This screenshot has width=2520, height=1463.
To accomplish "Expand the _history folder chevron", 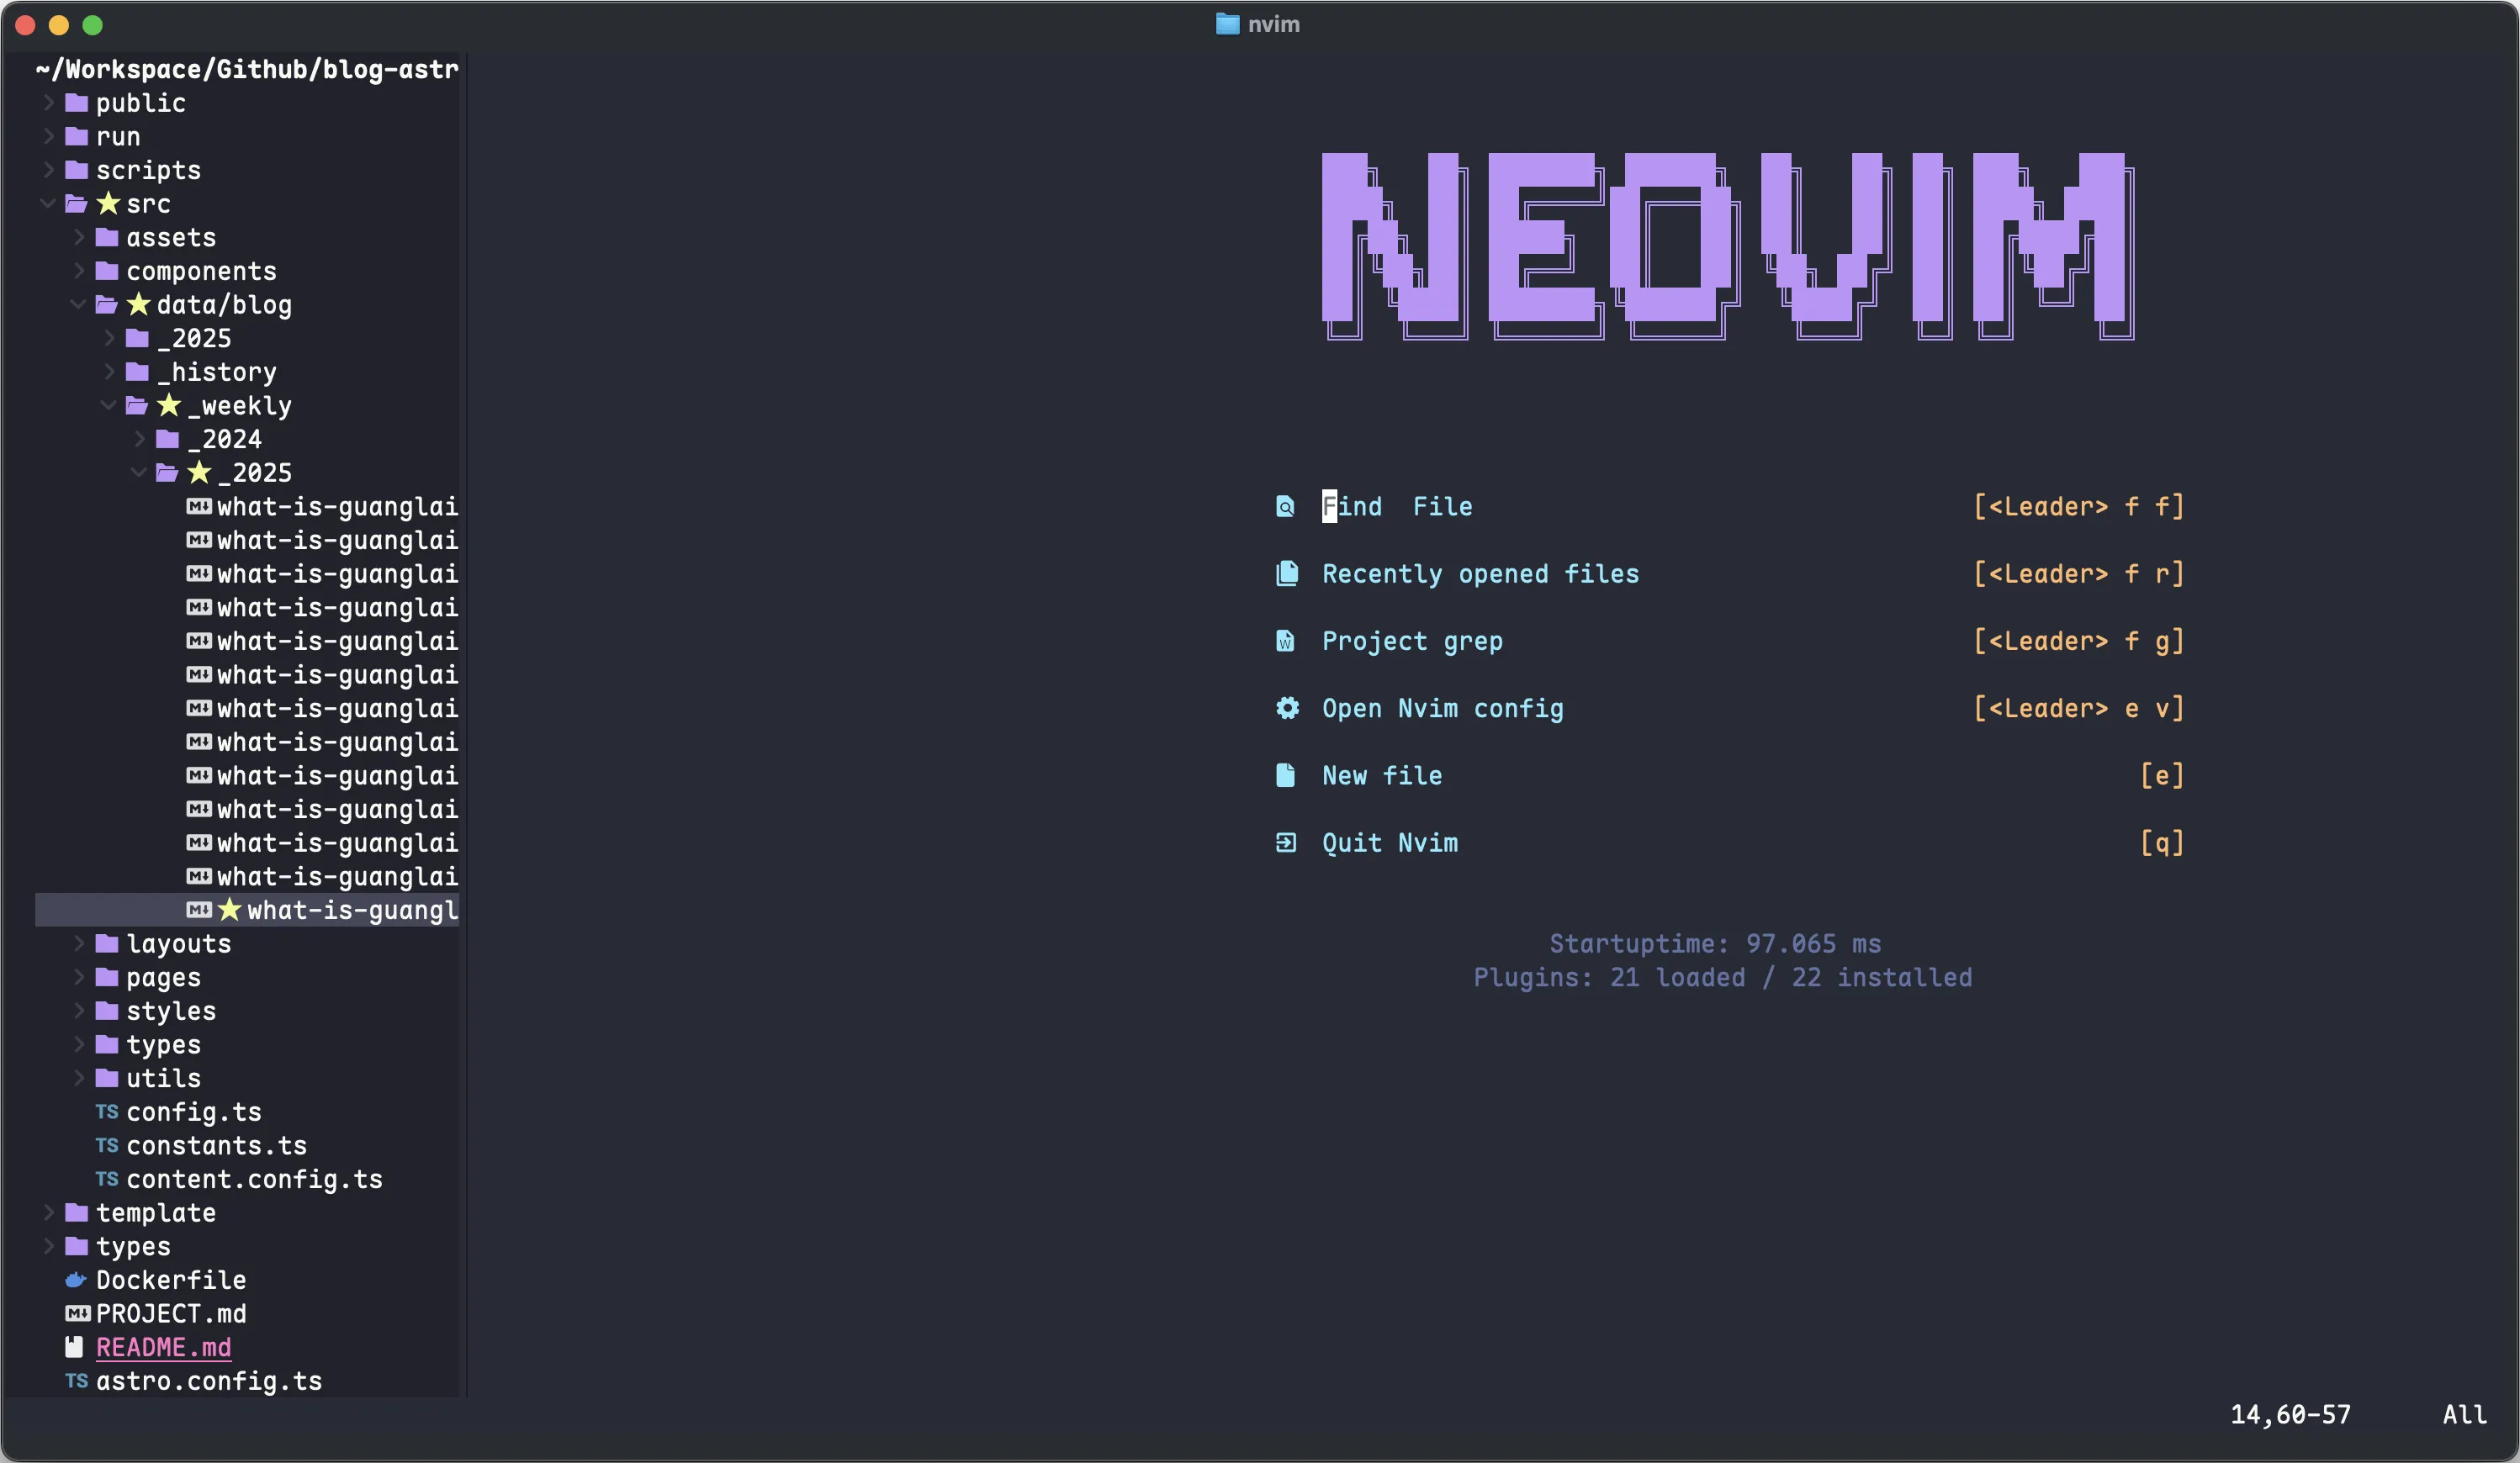I will coord(109,371).
